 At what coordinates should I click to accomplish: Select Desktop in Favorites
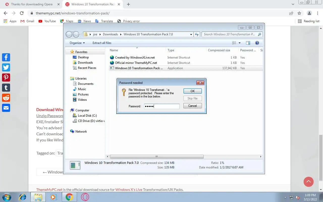83,57
